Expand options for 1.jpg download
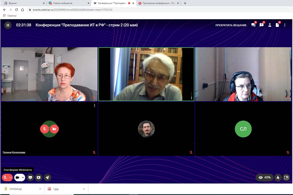This screenshot has width=293, height=195. 84,189
